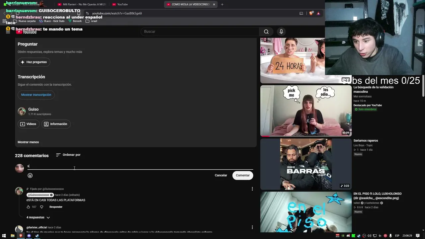Click the browser address bar URL

(117, 13)
